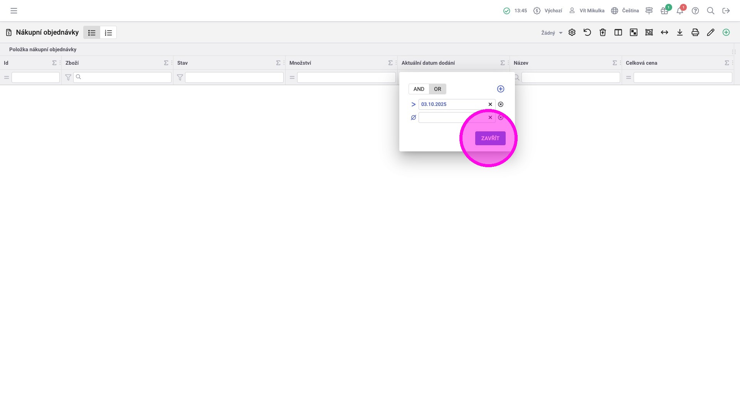Screen dimensions: 740x416
Task: Click the grid settings gear icon
Action: [572, 32]
